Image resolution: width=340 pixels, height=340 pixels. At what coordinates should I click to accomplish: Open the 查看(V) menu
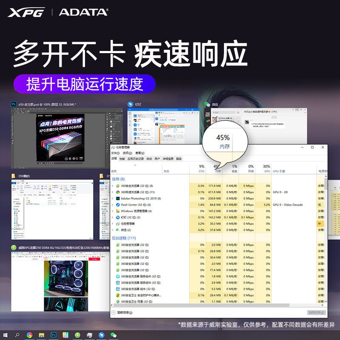coord(140,153)
